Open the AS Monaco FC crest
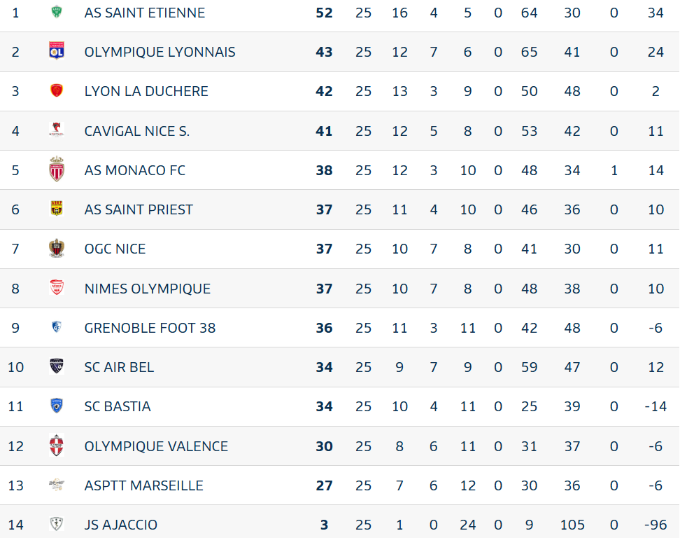This screenshot has width=680, height=538. [57, 170]
